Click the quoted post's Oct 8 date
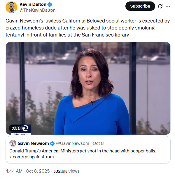 point(98,143)
